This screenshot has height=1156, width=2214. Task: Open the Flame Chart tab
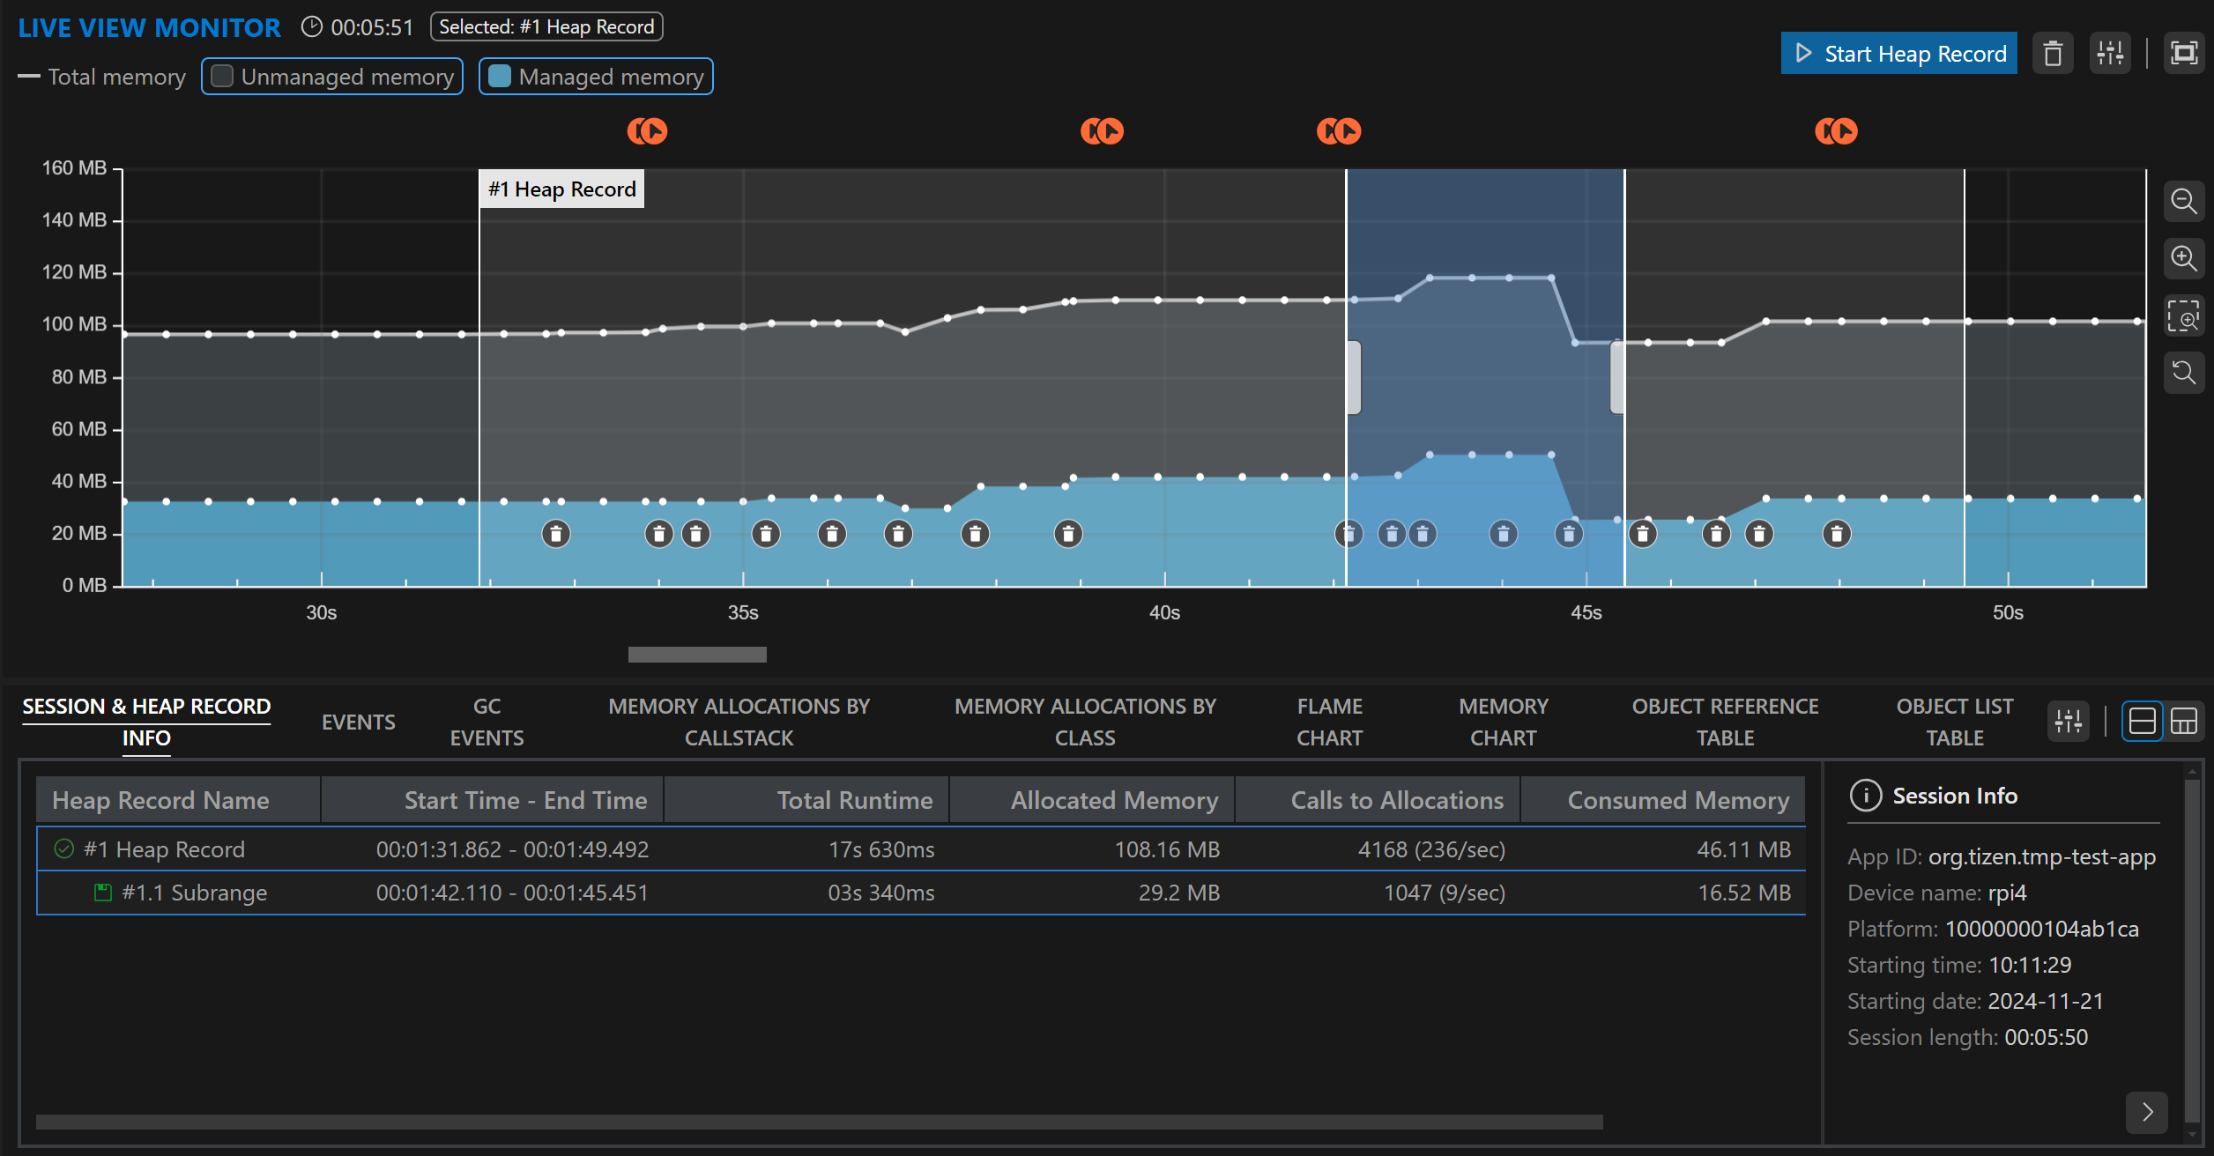click(1328, 722)
